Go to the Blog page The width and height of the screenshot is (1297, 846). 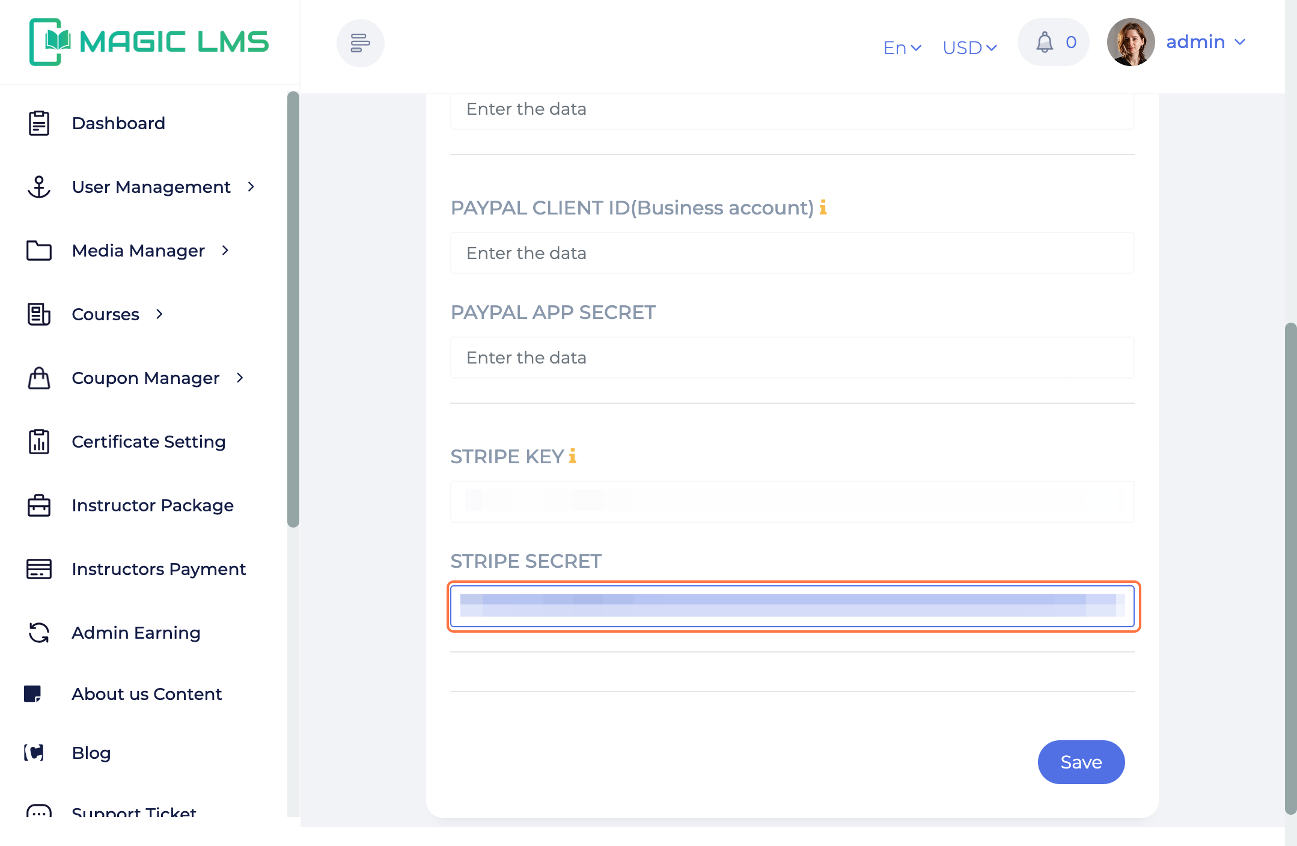(91, 753)
